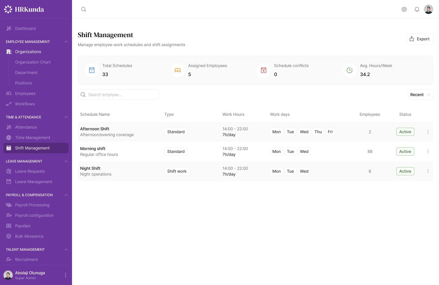Click the Export button
The height and width of the screenshot is (285, 439).
420,39
